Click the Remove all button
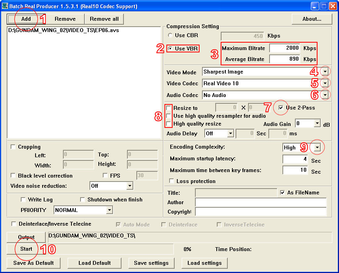 pos(104,19)
